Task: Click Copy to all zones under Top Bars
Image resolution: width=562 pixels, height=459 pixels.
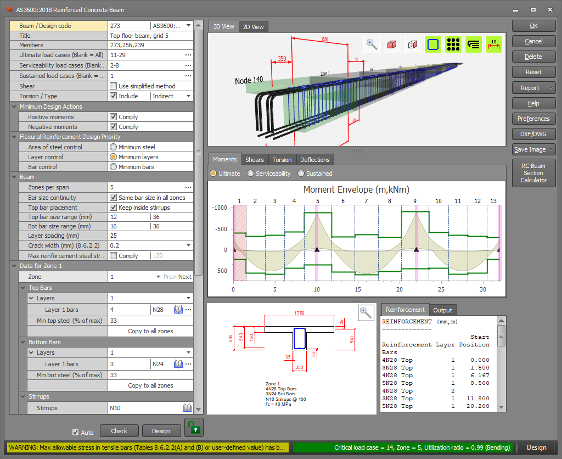Action: (150, 331)
